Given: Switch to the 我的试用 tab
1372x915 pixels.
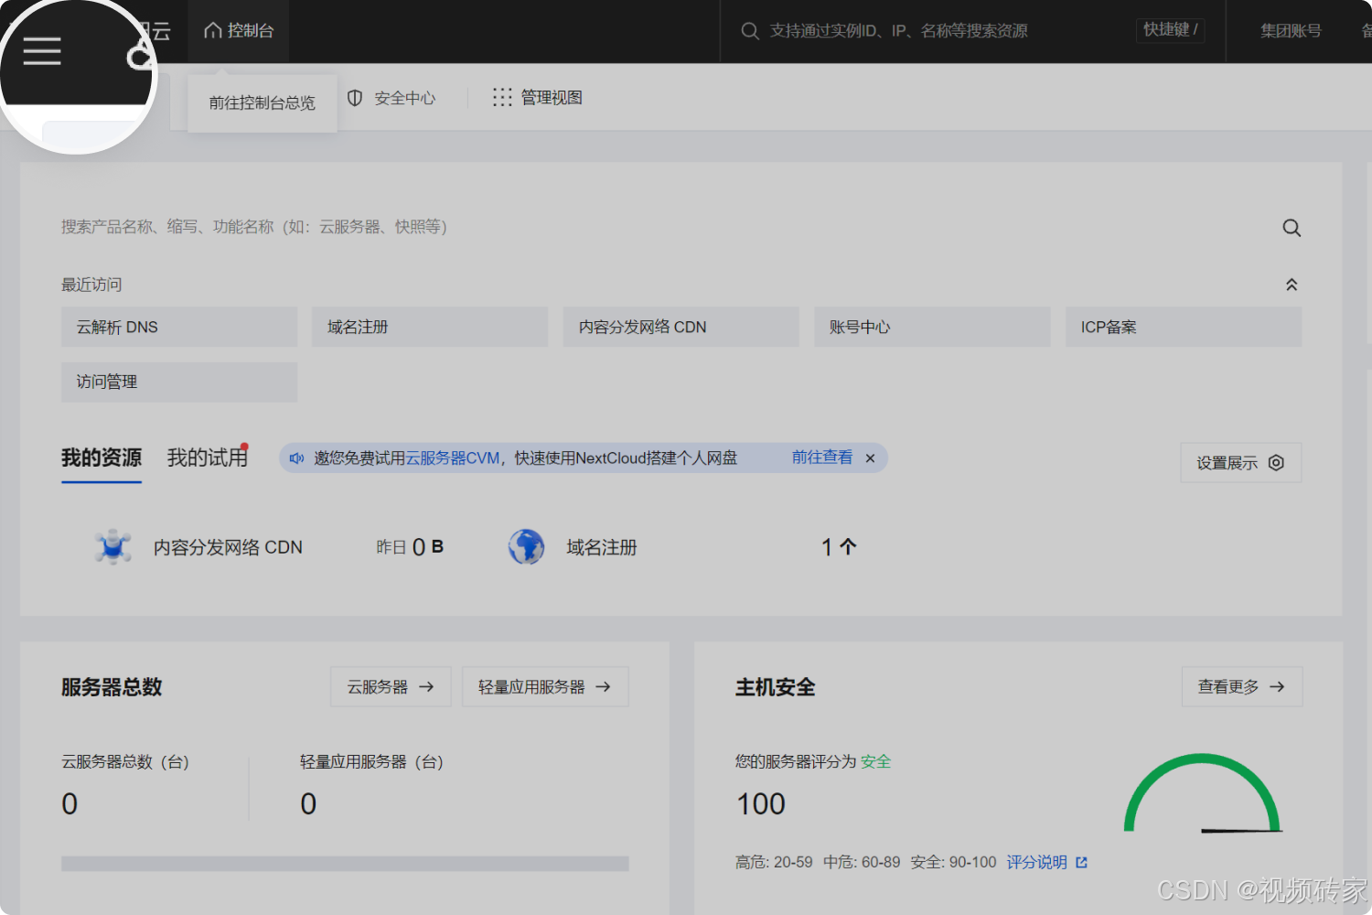Looking at the screenshot, I should (x=208, y=458).
